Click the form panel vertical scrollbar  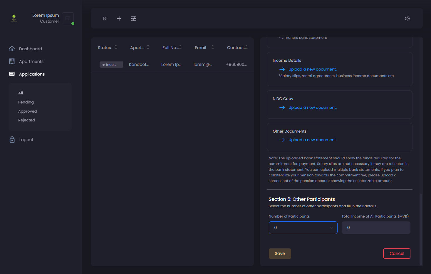coord(421,229)
